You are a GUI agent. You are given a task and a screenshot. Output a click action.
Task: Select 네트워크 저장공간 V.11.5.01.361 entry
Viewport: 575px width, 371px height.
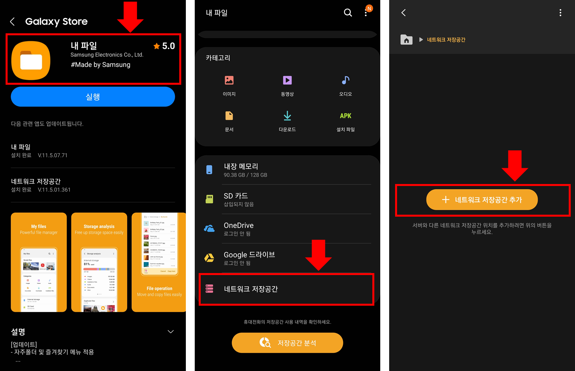pyautogui.click(x=93, y=185)
